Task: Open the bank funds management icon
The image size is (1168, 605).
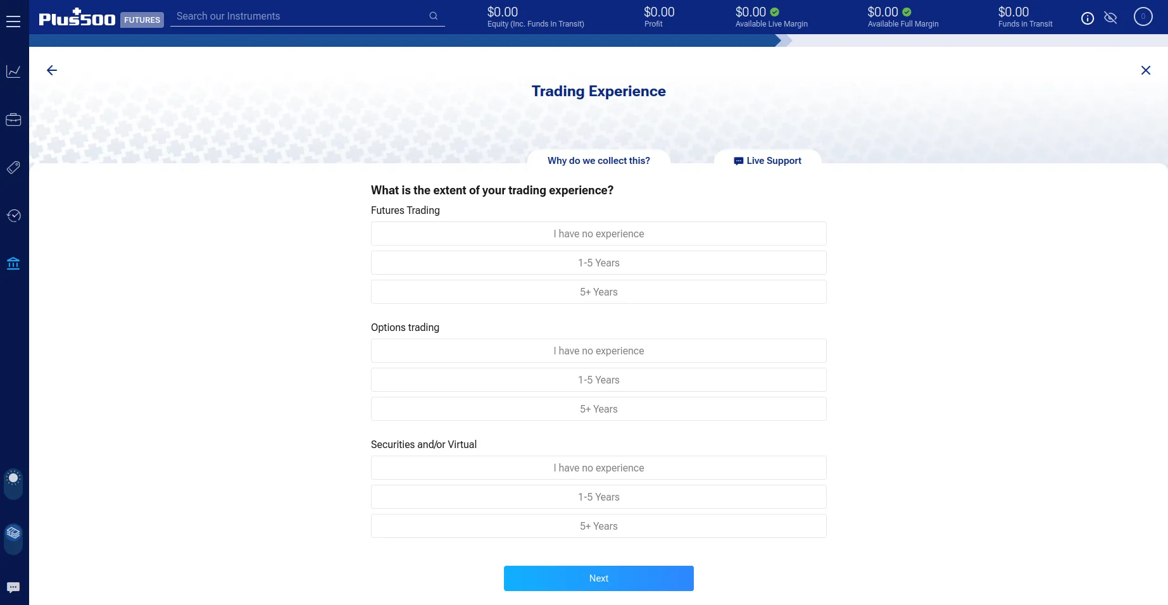Action: coord(13,263)
